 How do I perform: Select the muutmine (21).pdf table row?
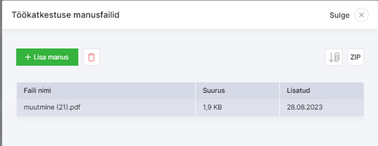(x=190, y=107)
